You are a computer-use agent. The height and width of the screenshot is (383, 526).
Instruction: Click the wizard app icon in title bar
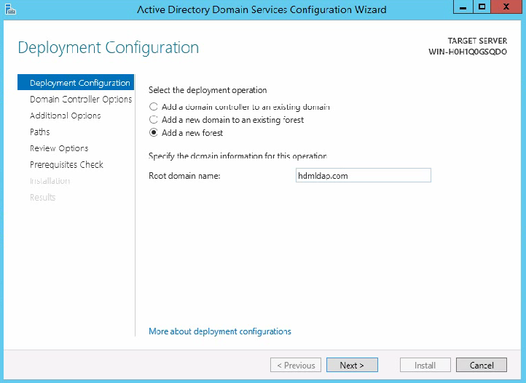[10, 9]
